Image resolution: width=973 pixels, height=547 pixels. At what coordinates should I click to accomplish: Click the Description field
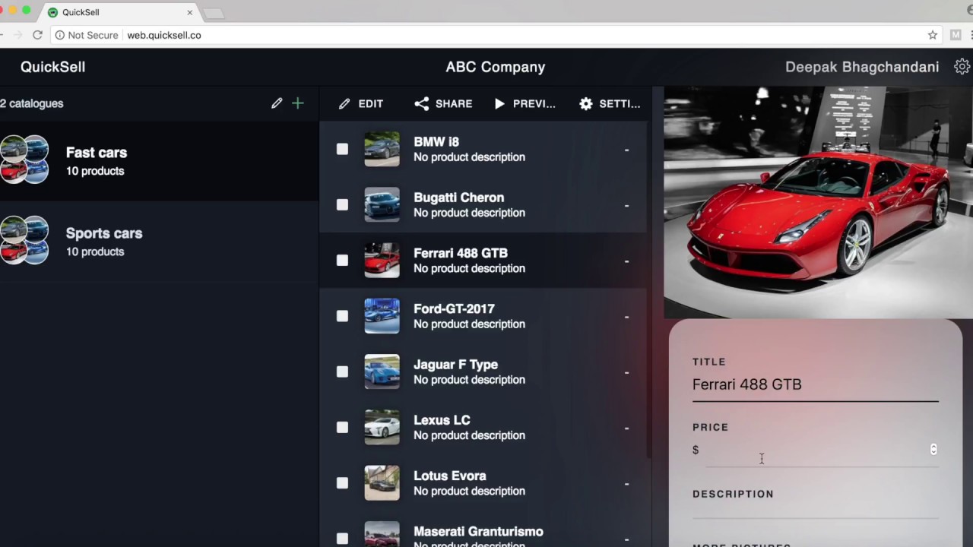pos(815,511)
